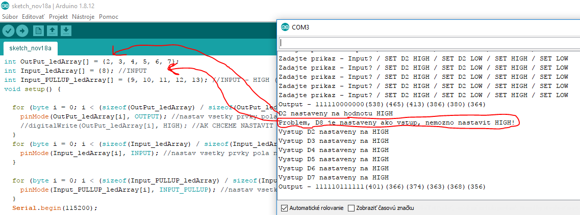Click the Serial.begin(115200) code line
The width and height of the screenshot is (580, 215).
(55, 208)
